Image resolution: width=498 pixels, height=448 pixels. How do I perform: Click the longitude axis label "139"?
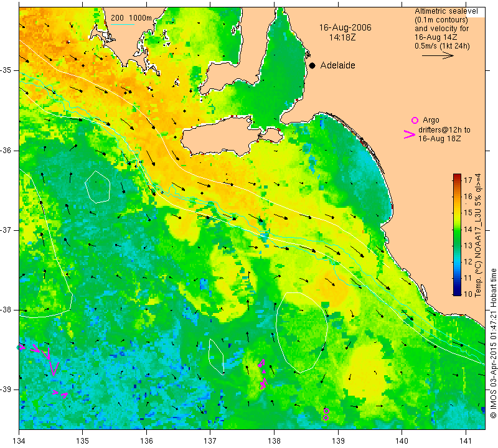tap(338, 441)
